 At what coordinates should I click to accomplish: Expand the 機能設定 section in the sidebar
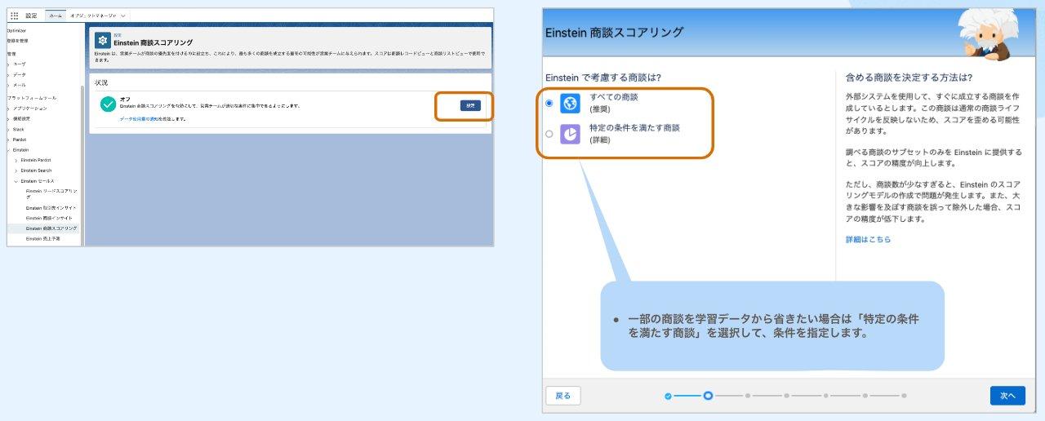coord(9,118)
